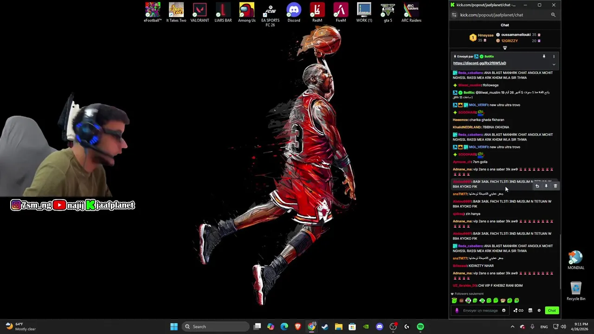Open Discord from the taskbar

pos(380,327)
